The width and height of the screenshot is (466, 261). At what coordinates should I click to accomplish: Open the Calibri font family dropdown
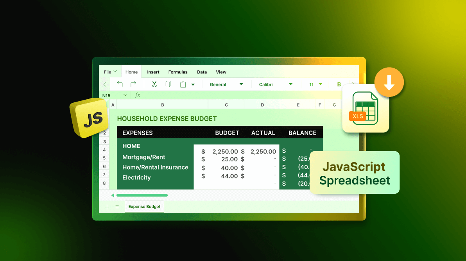290,84
